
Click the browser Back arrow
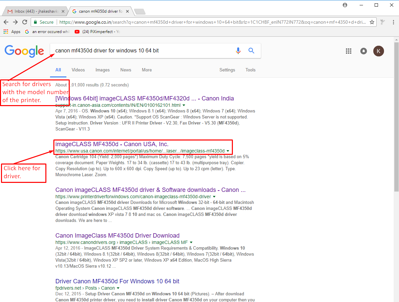pyautogui.click(x=6, y=22)
